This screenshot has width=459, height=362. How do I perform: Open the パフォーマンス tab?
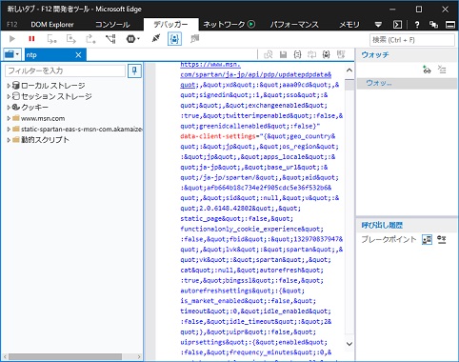click(x=294, y=25)
